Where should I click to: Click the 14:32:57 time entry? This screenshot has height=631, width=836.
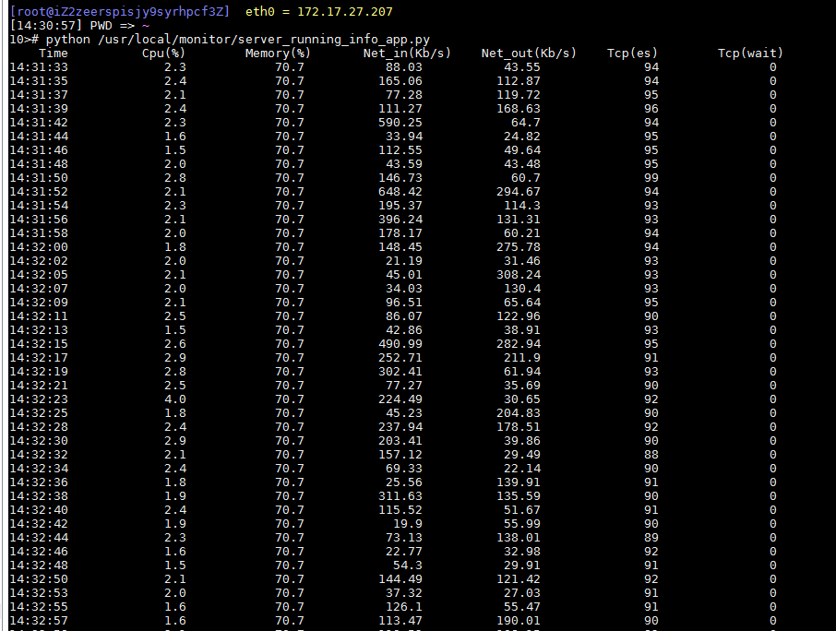[x=39, y=622]
